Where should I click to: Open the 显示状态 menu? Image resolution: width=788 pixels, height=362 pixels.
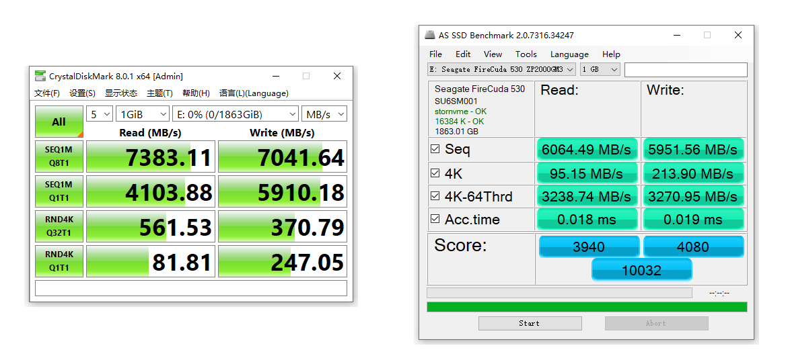120,93
